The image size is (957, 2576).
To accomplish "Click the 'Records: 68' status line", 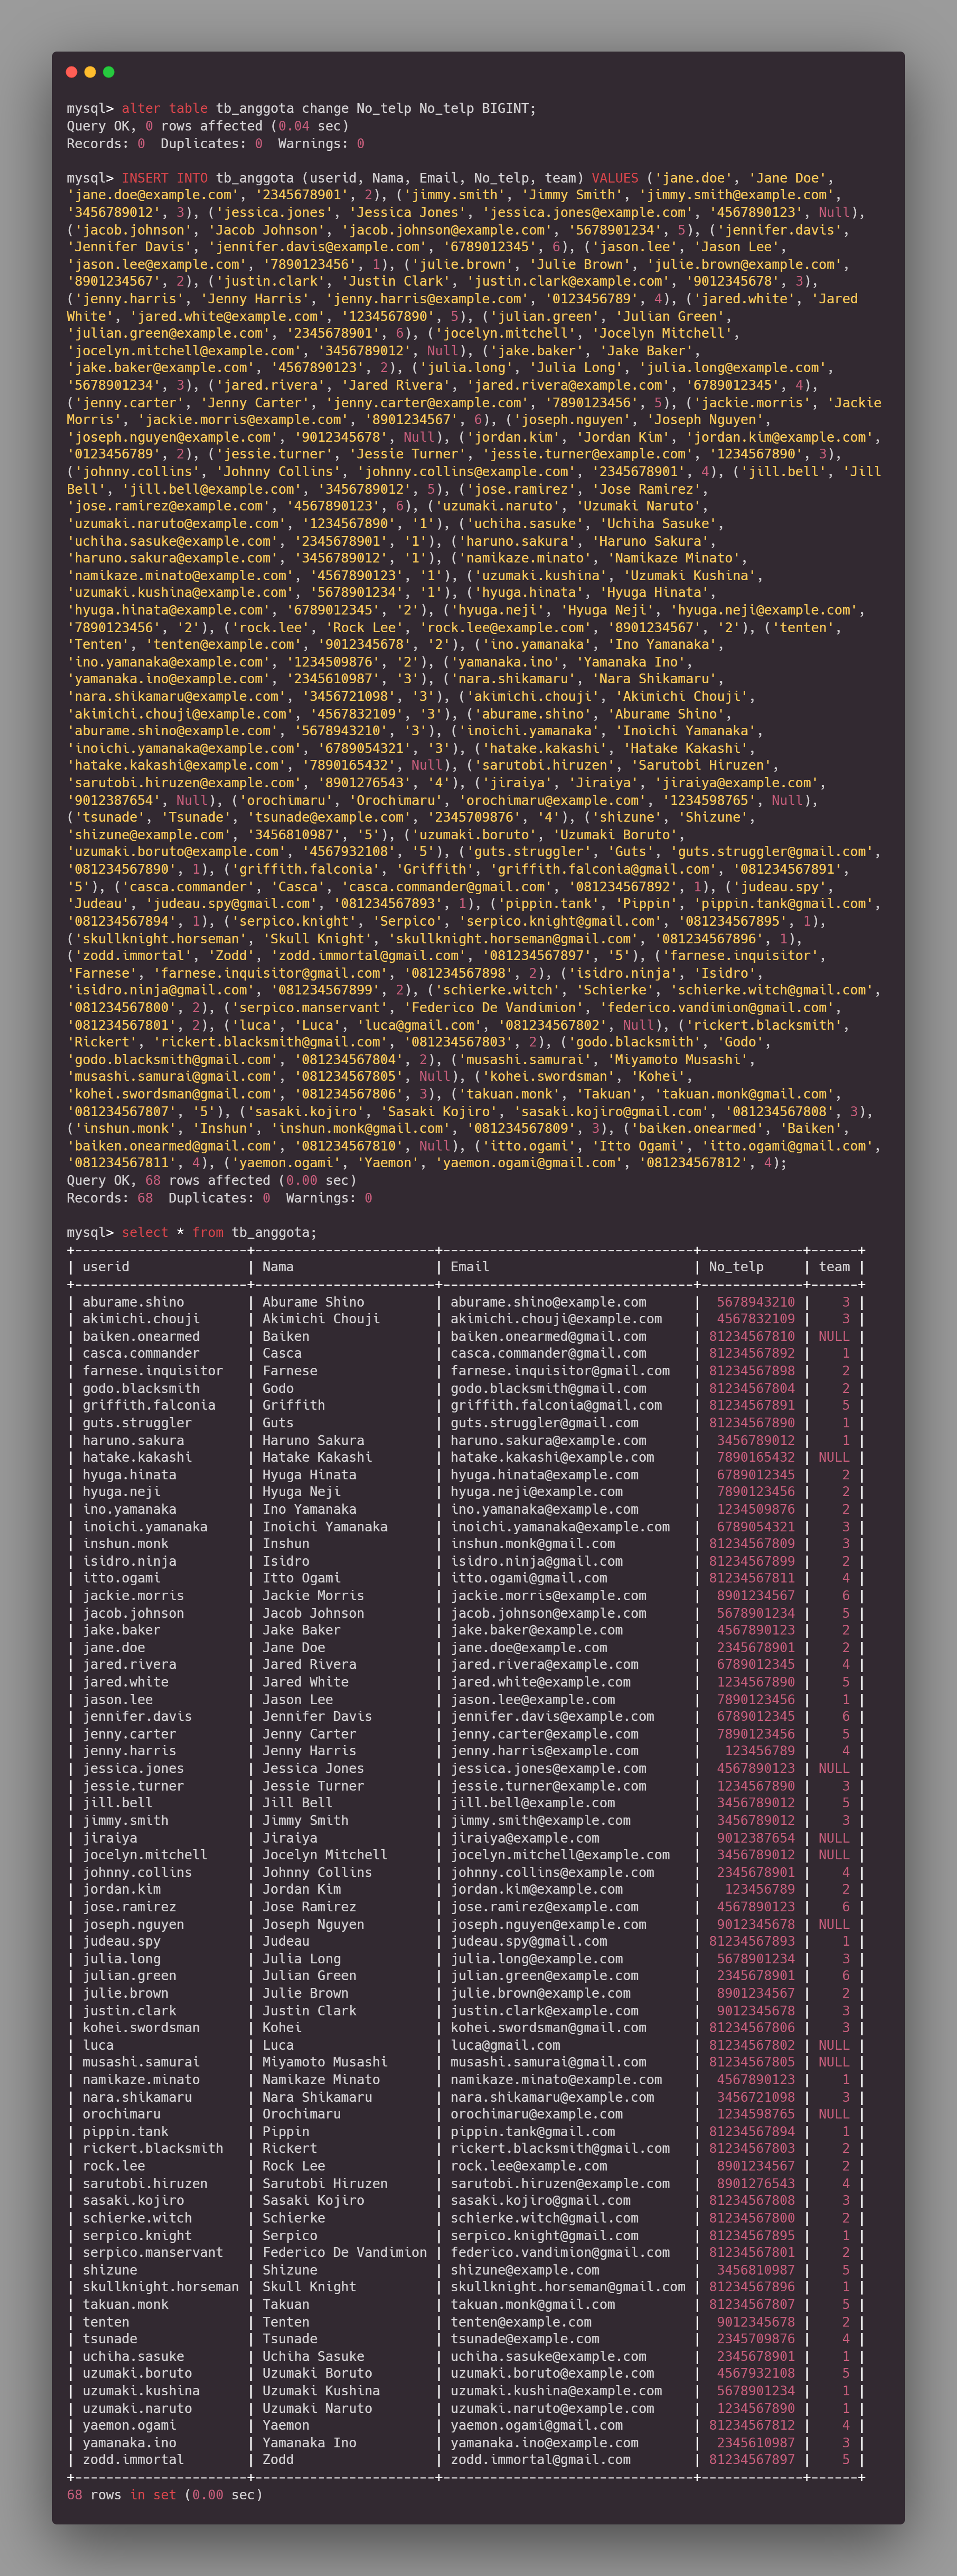I will pyautogui.click(x=110, y=1198).
